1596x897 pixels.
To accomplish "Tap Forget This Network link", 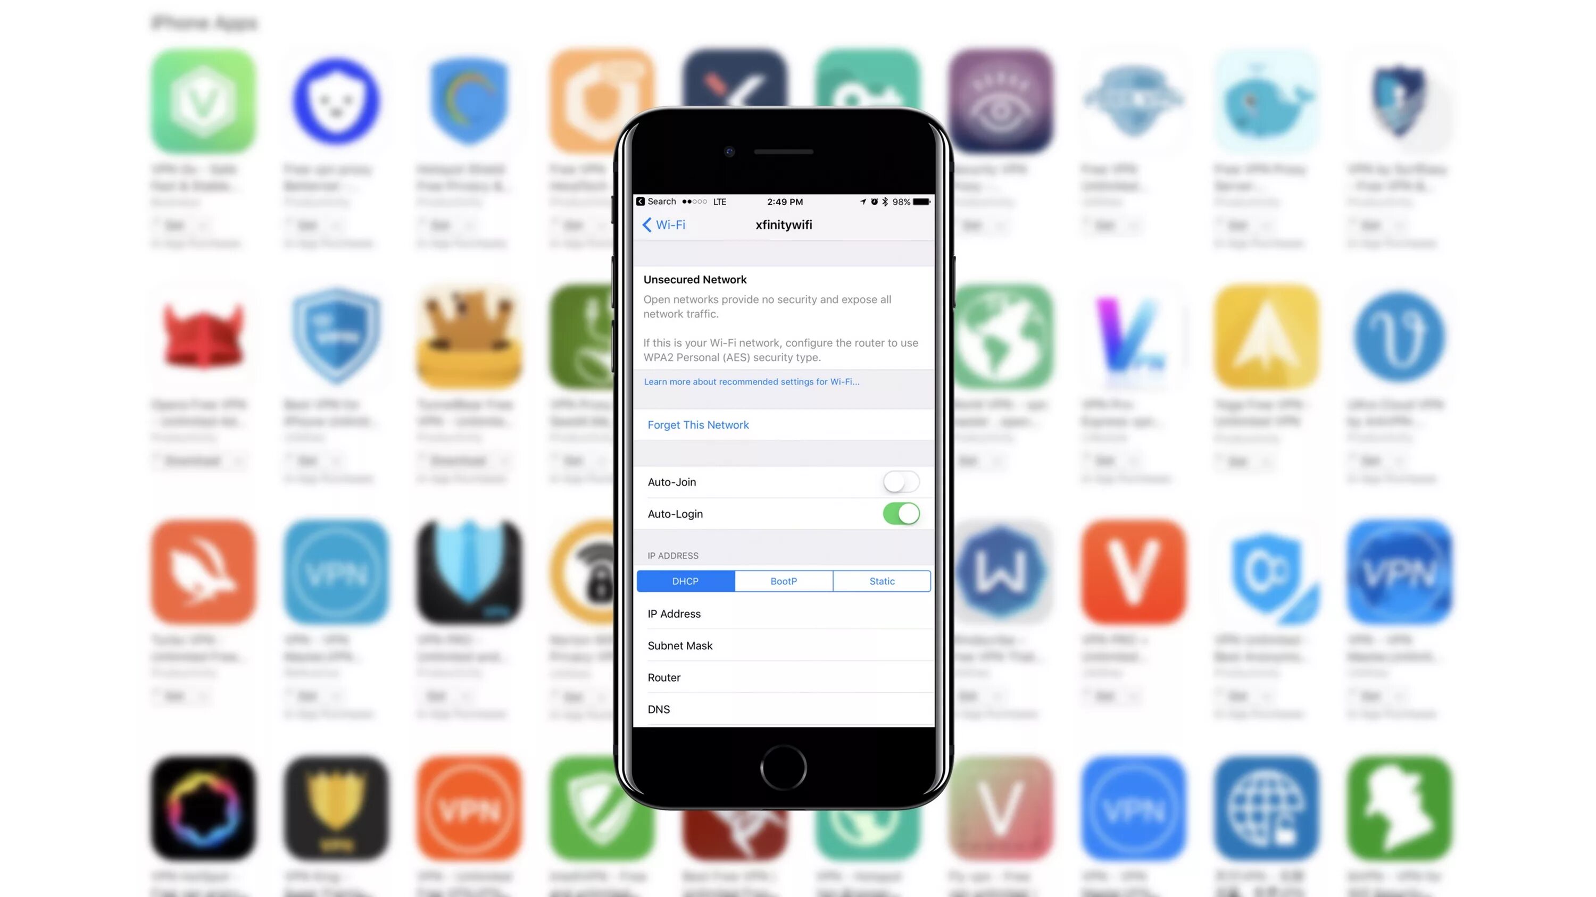I will (698, 424).
